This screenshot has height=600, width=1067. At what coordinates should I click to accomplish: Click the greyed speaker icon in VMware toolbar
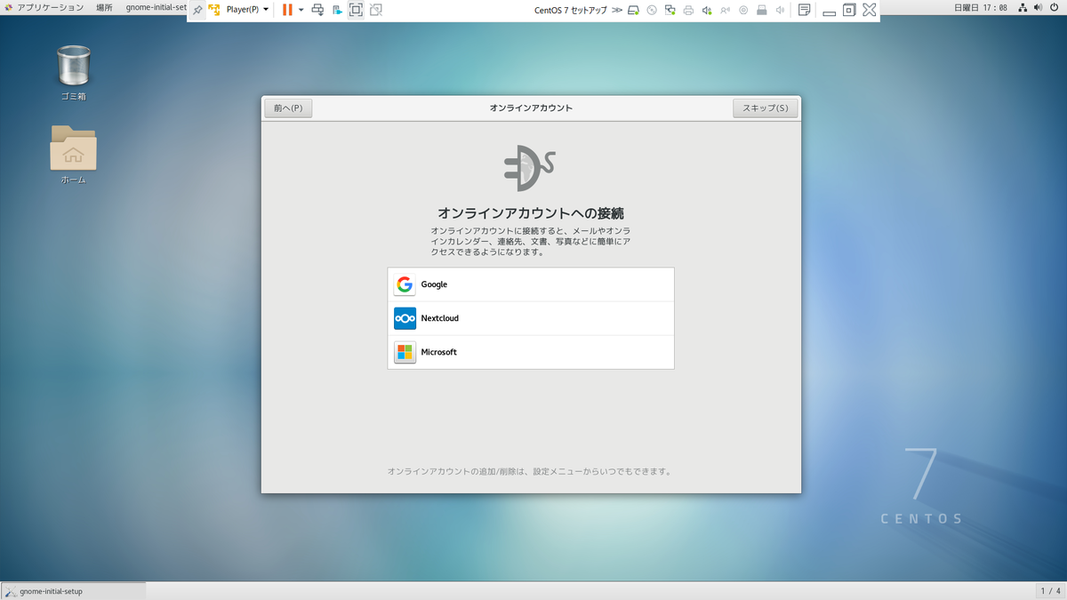[x=780, y=10]
